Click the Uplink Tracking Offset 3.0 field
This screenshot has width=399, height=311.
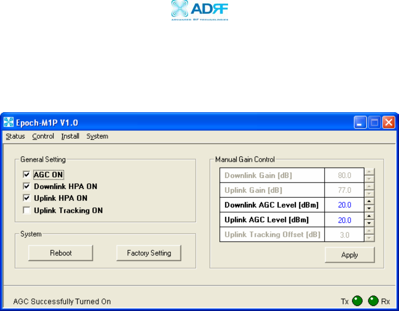344,235
